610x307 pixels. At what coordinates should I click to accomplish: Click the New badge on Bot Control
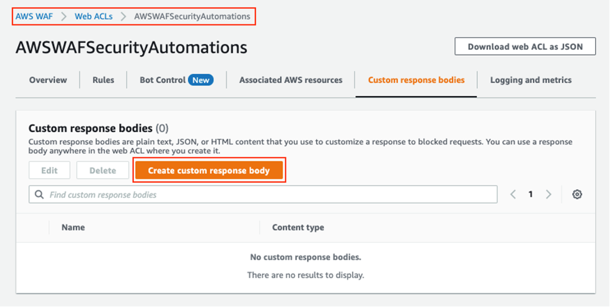[201, 80]
